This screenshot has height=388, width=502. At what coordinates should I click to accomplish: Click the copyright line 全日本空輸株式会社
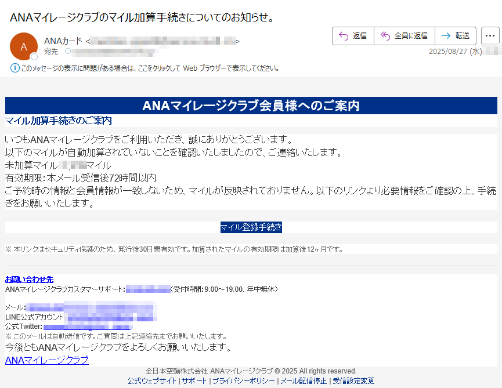pyautogui.click(x=251, y=371)
